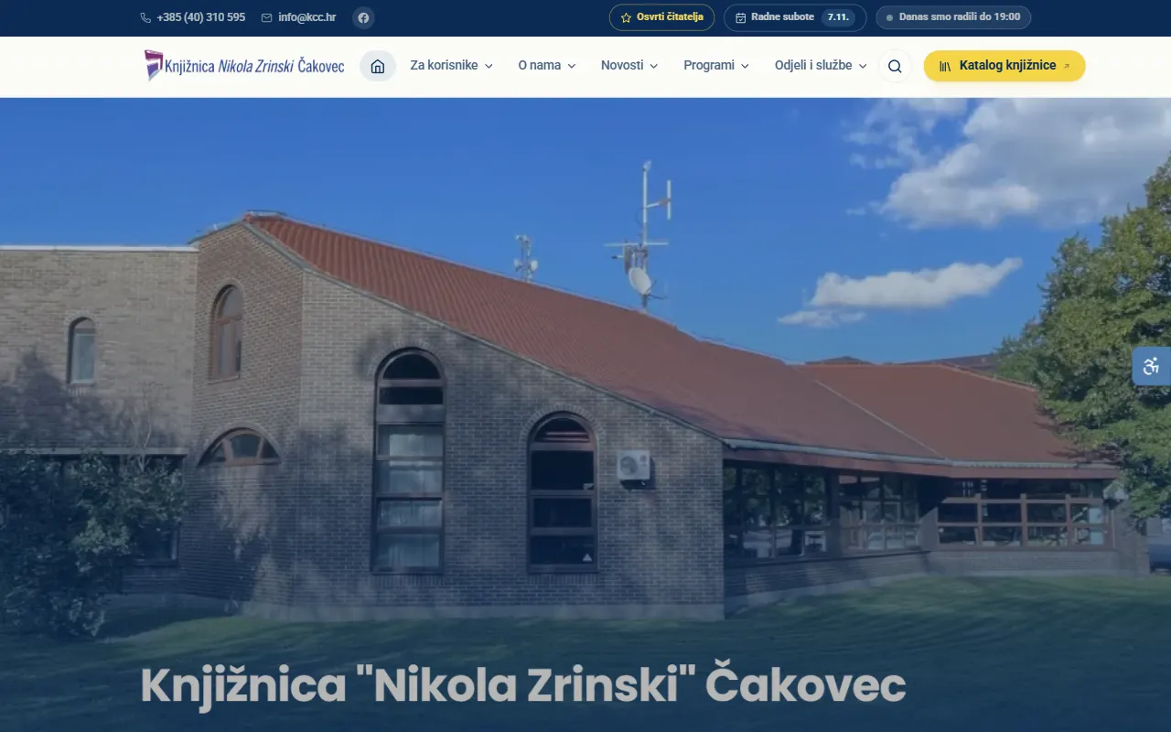
Task: Click the phone icon in top bar
Action: [145, 17]
